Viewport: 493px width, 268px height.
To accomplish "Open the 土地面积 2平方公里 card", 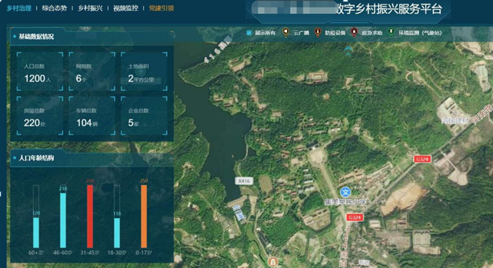I will [x=144, y=72].
